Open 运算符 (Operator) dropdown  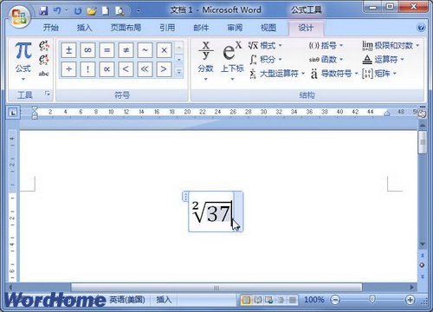click(x=383, y=60)
